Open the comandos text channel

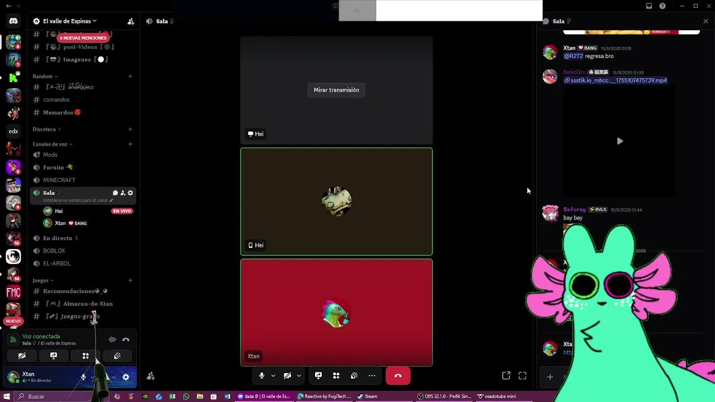(x=83, y=99)
